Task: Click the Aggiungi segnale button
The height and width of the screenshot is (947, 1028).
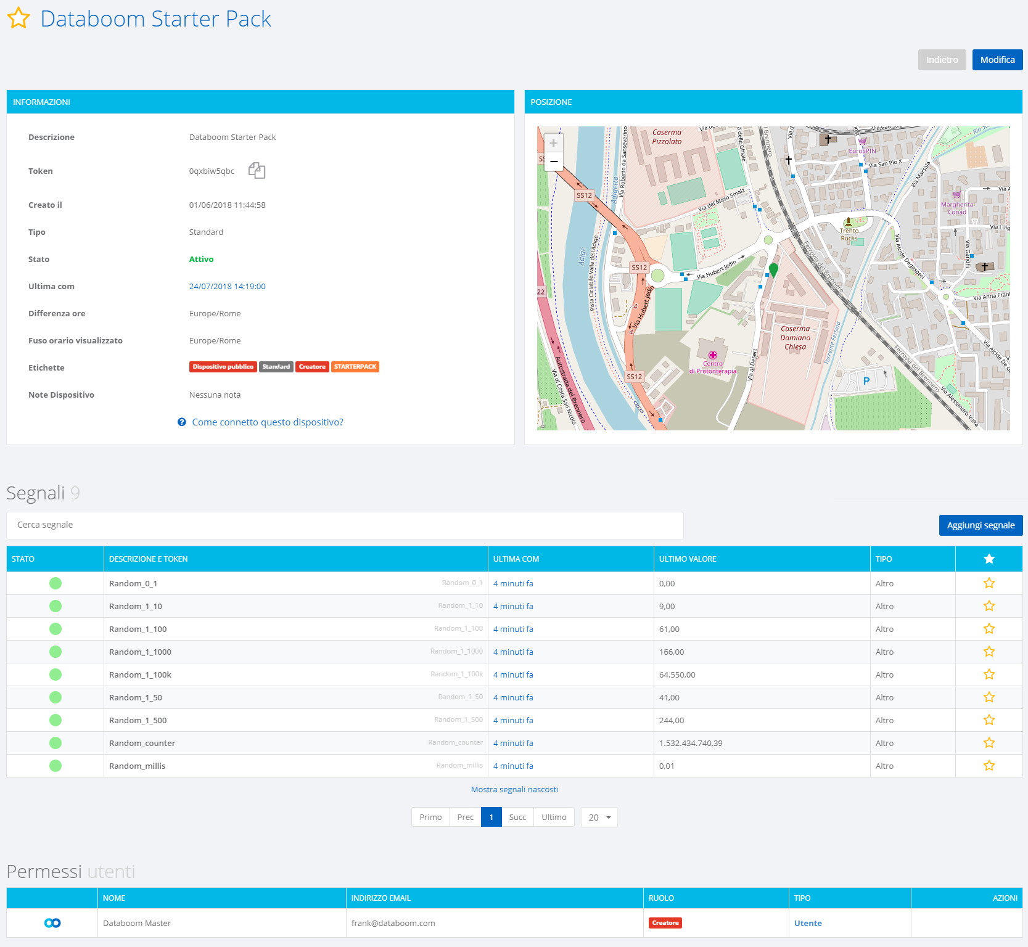Action: (x=981, y=525)
